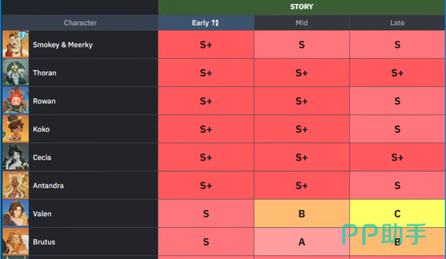
Task: Open Koko's character portrait
Action: click(16, 129)
